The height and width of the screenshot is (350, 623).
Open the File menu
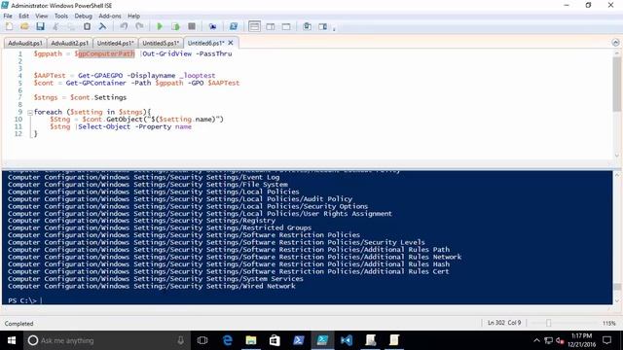coord(8,16)
